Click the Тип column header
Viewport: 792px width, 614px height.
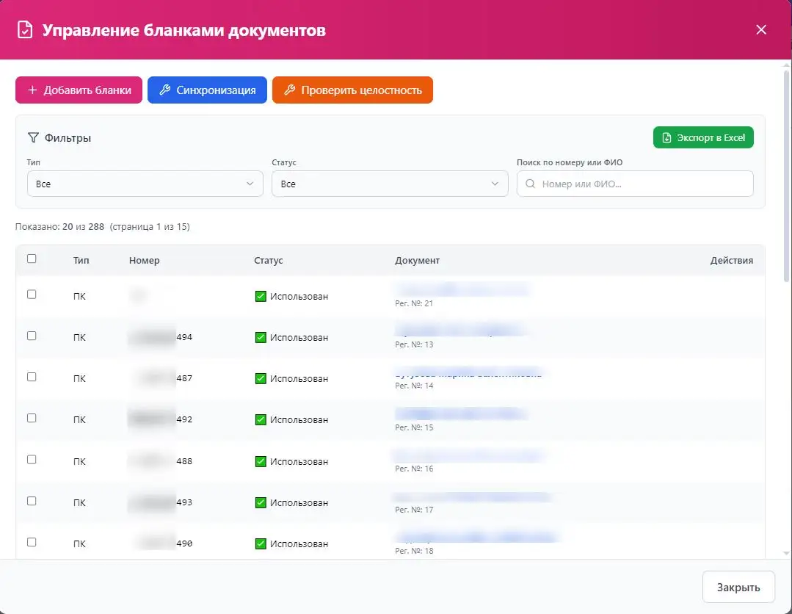point(81,260)
